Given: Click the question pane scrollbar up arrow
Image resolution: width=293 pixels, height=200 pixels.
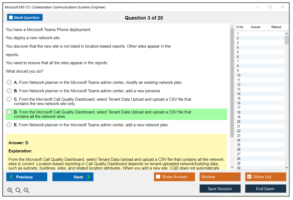Looking at the screenshot, I should coord(232,26).
